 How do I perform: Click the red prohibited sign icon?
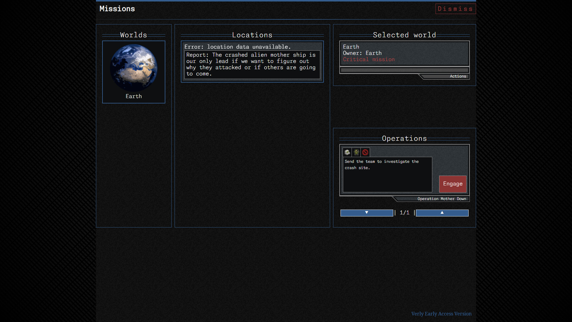365,152
